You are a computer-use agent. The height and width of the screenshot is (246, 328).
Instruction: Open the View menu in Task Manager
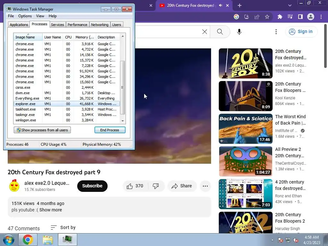pos(40,16)
